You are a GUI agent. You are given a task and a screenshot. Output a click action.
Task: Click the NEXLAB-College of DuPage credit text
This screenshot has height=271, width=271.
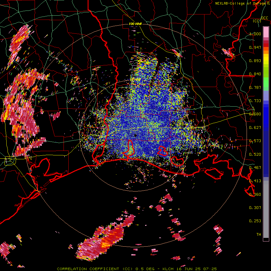click(x=242, y=3)
